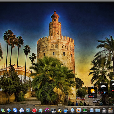Click the '6°' low temperature for today

coord(94,97)
